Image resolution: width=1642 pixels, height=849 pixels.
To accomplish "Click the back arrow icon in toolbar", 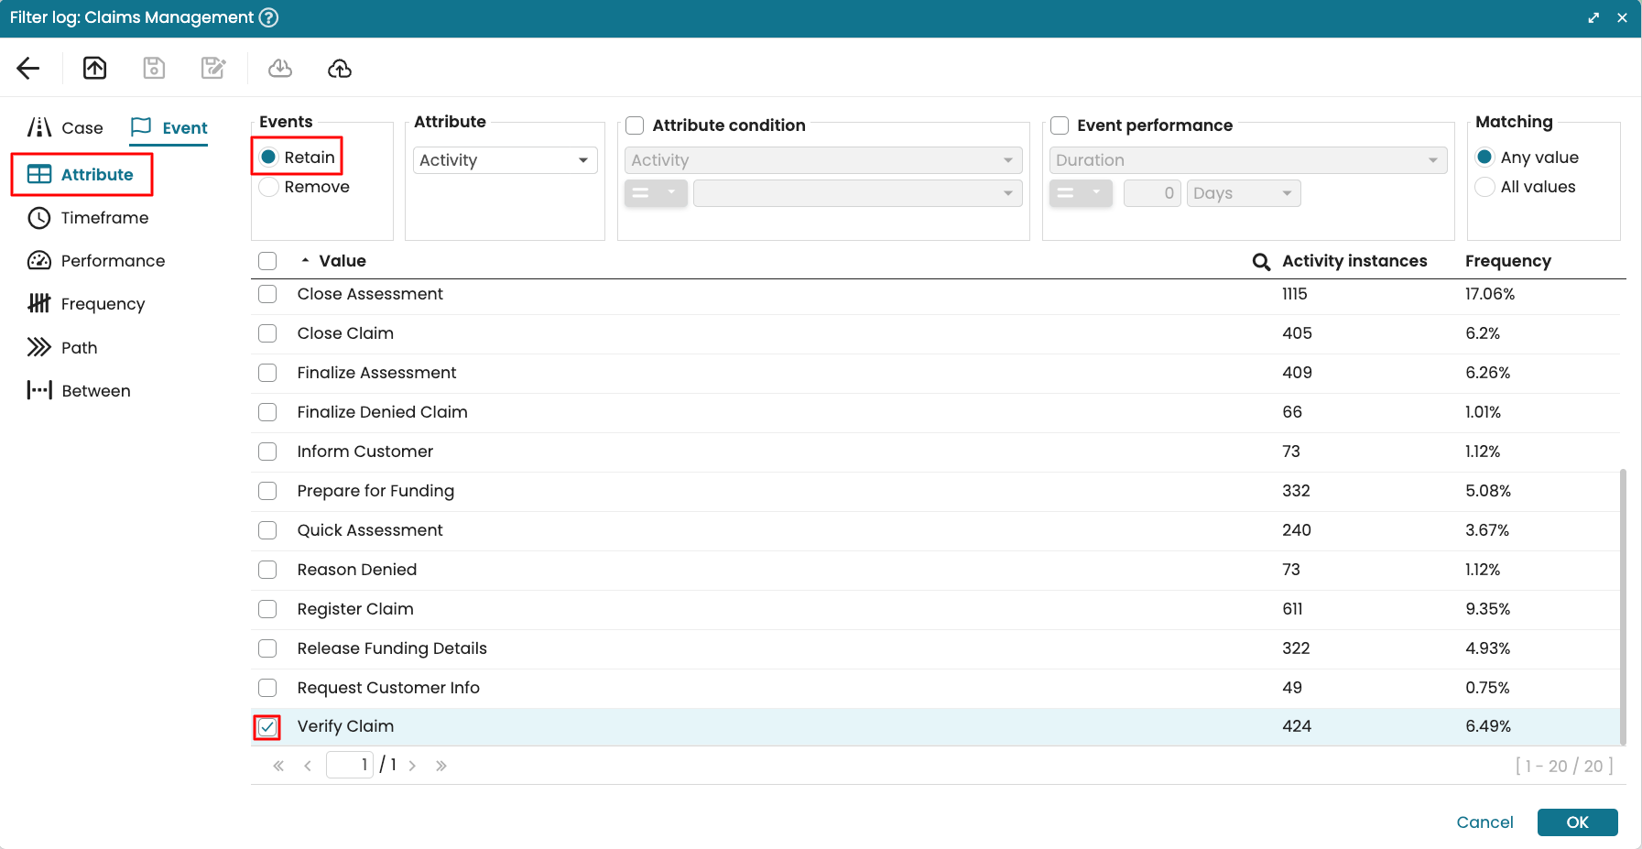I will point(28,69).
